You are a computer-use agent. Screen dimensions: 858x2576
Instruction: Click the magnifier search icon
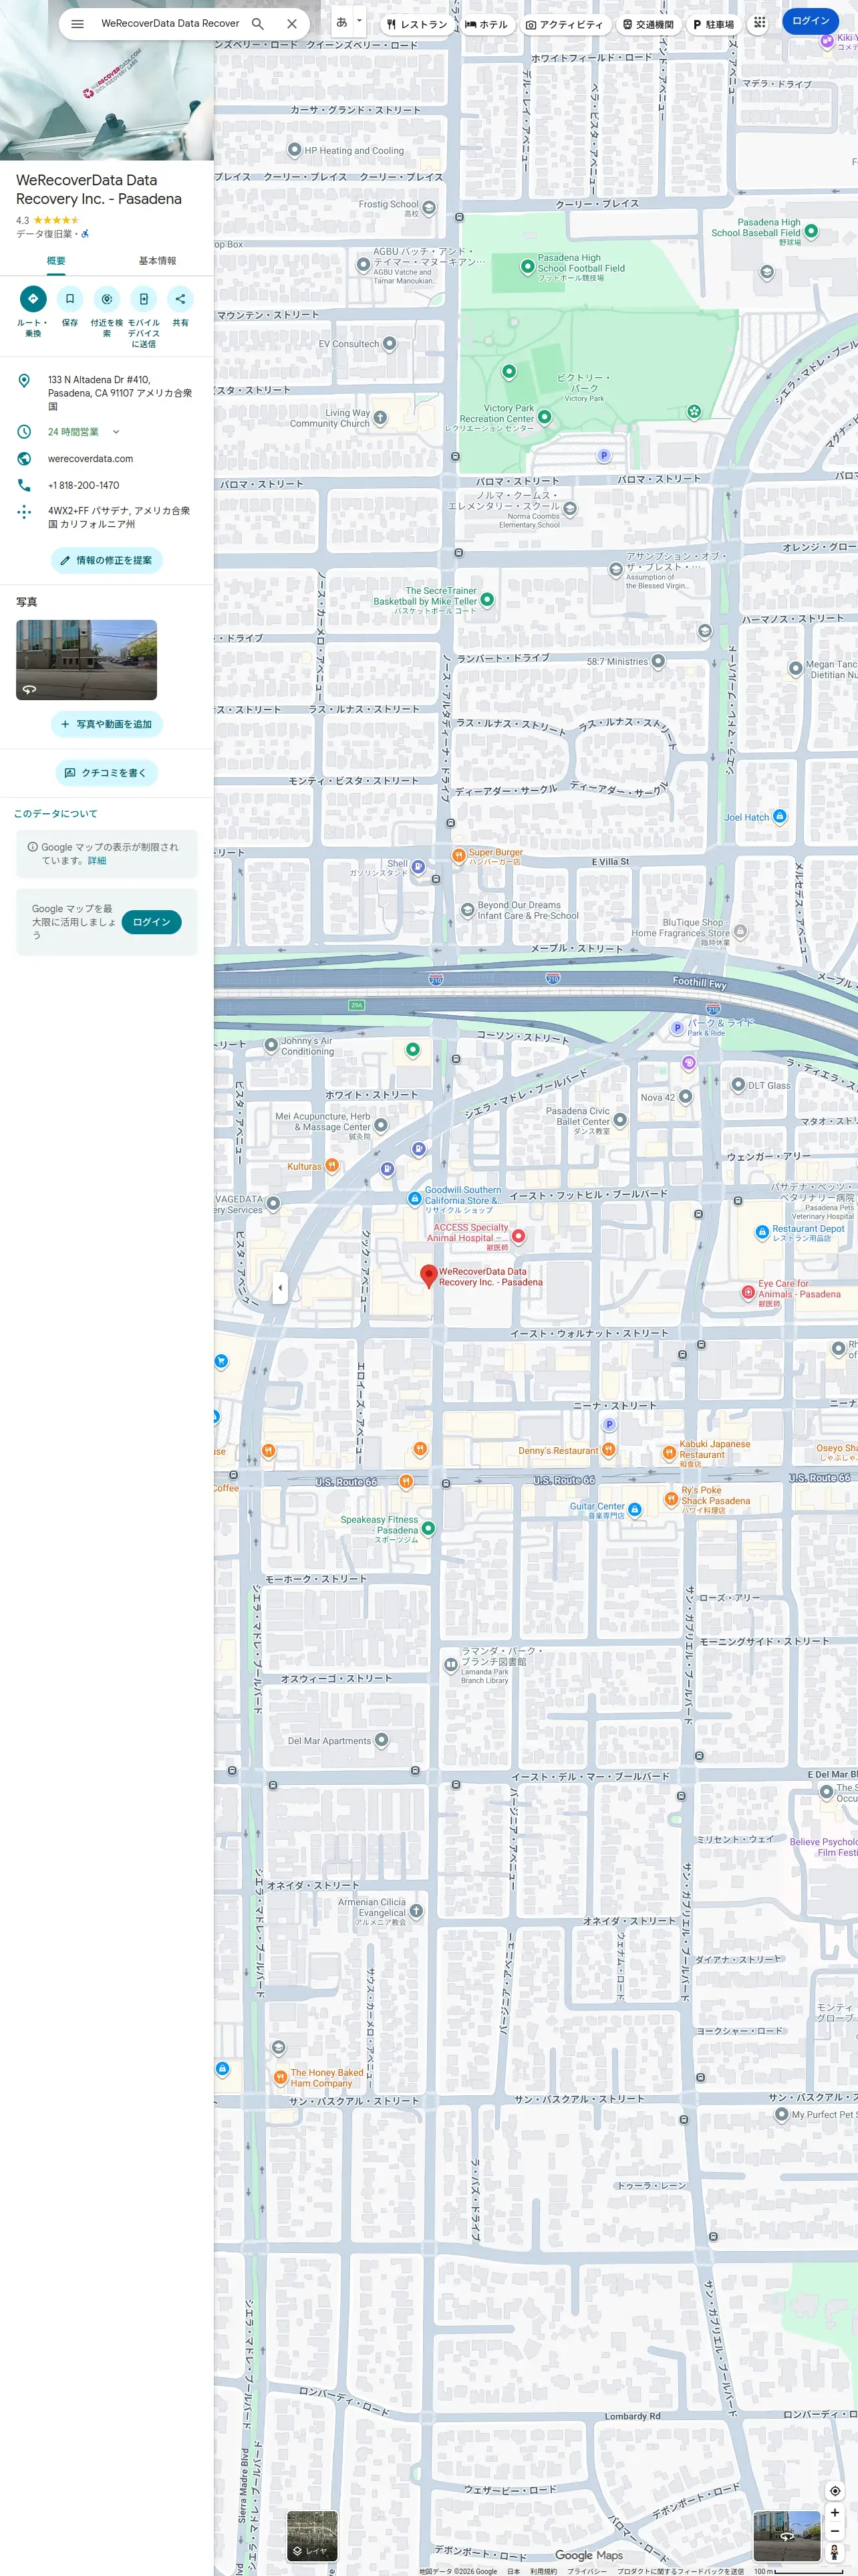258,24
